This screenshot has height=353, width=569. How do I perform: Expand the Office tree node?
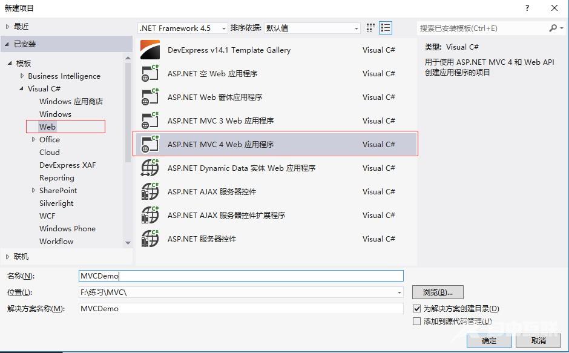[x=34, y=139]
